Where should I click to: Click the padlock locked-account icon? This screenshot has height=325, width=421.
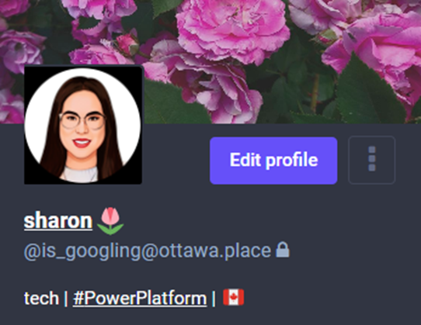click(x=283, y=250)
